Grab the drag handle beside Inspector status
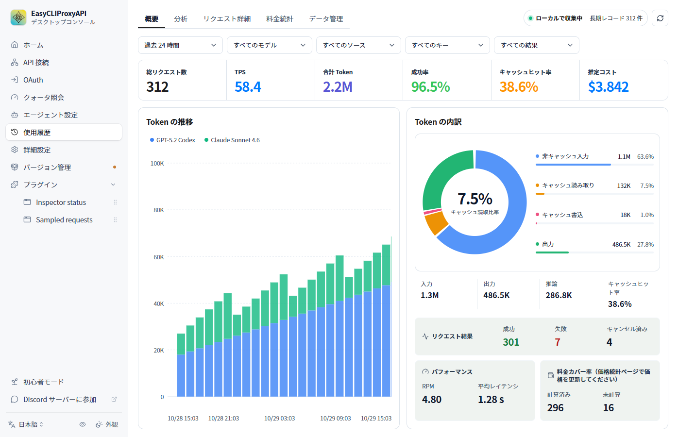This screenshot has width=678, height=437. pyautogui.click(x=115, y=202)
